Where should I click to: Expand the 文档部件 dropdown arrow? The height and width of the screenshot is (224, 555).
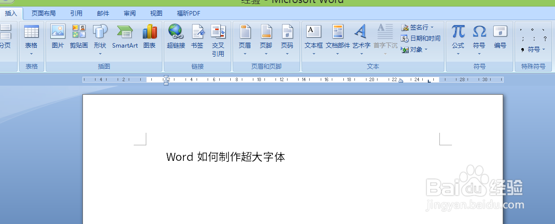click(x=338, y=54)
